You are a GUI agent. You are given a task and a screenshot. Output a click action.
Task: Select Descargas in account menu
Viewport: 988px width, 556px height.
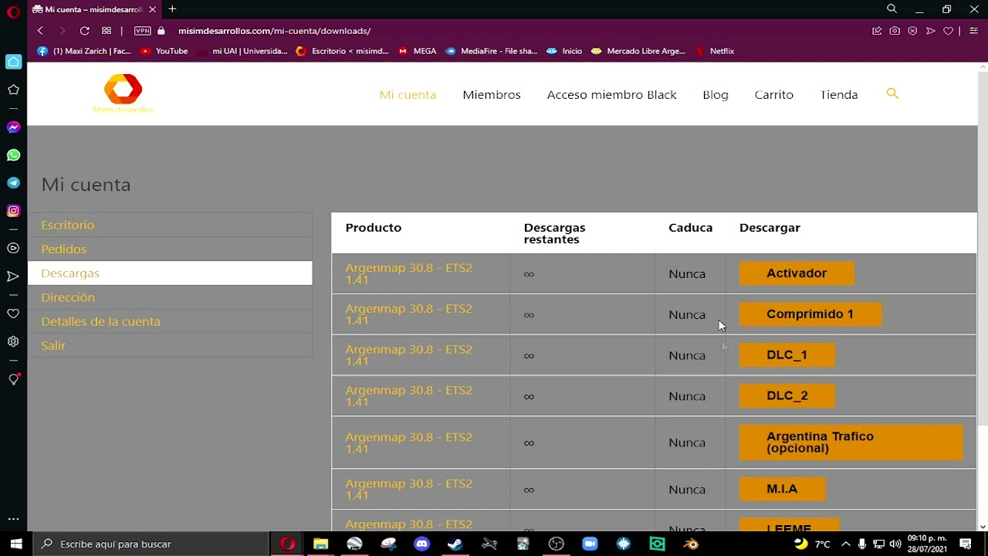[170, 273]
